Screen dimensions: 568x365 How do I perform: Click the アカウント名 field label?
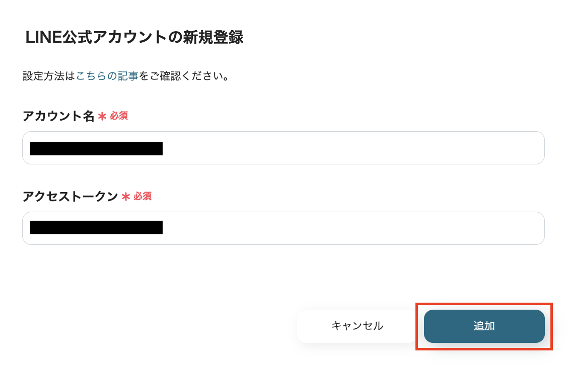point(58,116)
